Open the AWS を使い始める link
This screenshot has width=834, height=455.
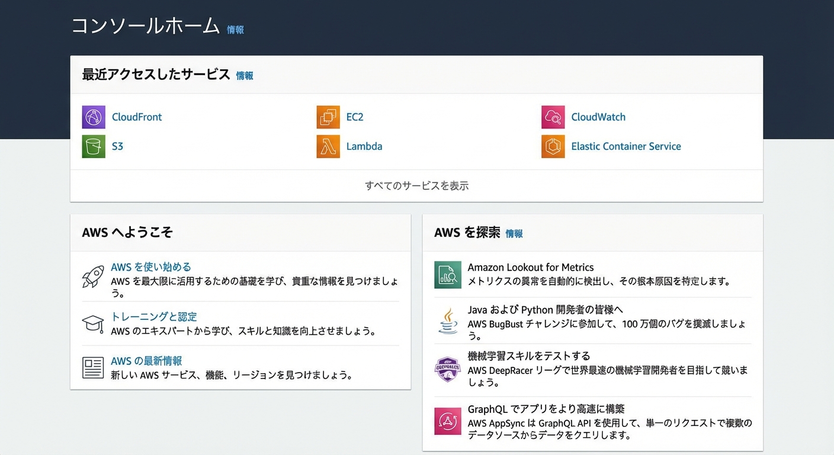(x=151, y=267)
